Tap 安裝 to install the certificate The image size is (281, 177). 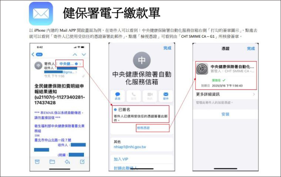pyautogui.click(x=225, y=114)
